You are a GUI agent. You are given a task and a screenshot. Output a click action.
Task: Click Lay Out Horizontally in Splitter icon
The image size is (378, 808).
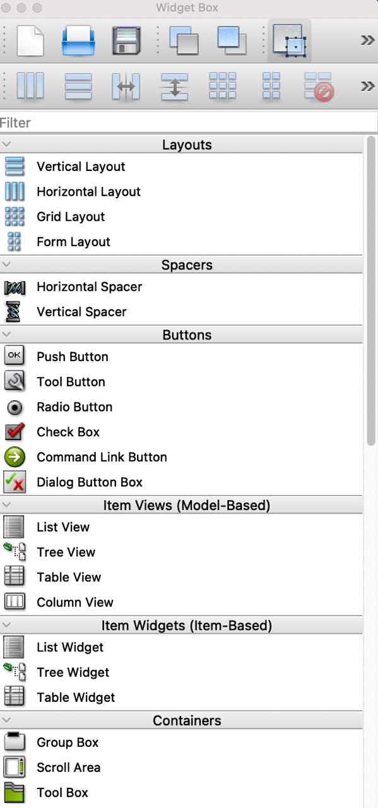[x=126, y=86]
